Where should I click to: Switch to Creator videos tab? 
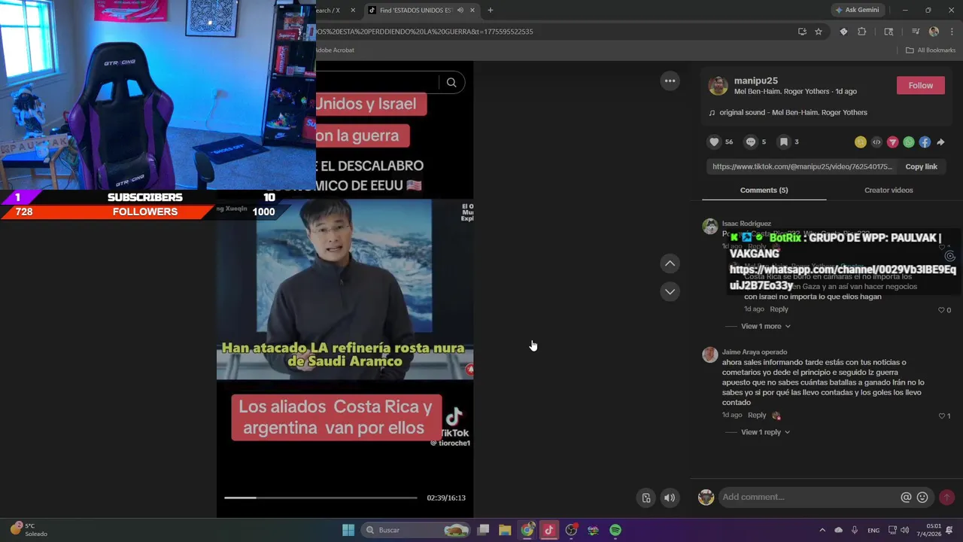coord(889,190)
